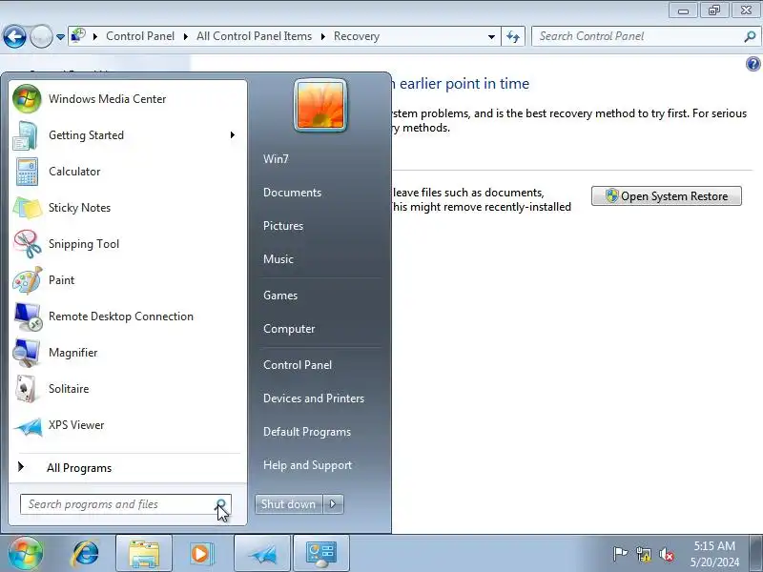Open address bar history dropdown

pyautogui.click(x=491, y=36)
